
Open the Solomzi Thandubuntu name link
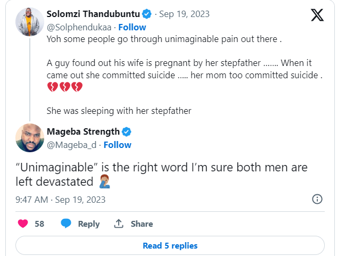click(93, 14)
